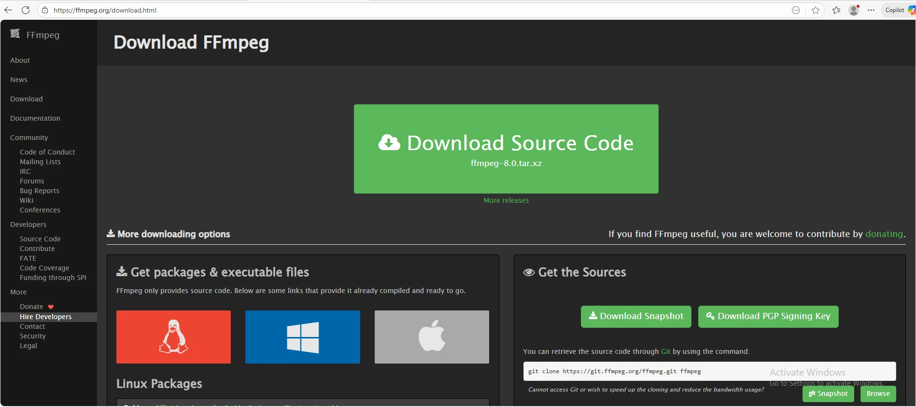This screenshot has height=407, width=916.
Task: Open the browser profile avatar icon
Action: [x=854, y=10]
